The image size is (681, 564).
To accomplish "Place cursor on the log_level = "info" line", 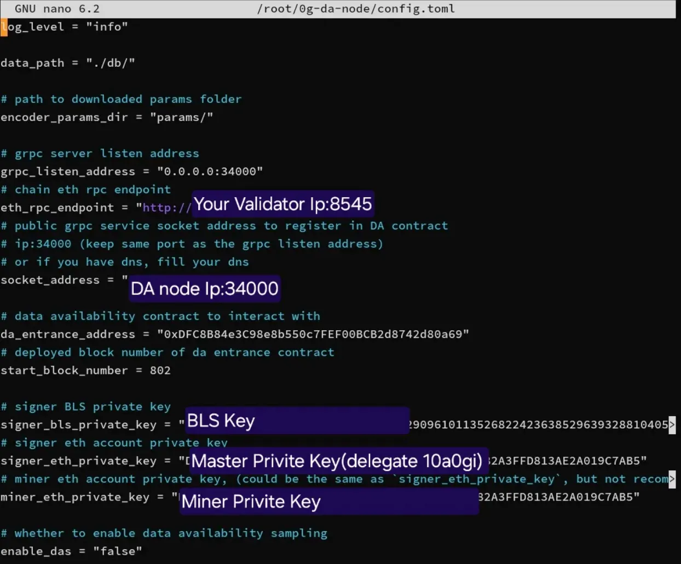I will [64, 26].
